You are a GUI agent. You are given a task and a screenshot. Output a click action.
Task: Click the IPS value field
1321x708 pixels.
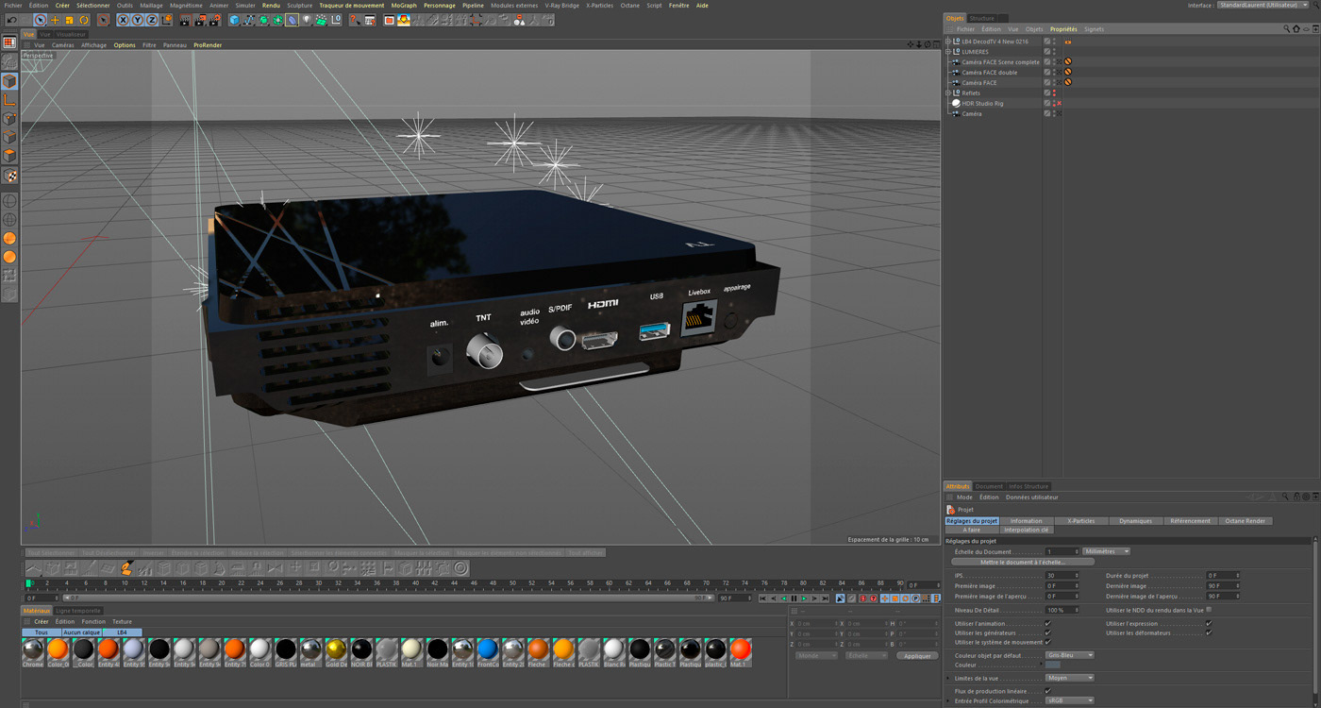point(1062,576)
